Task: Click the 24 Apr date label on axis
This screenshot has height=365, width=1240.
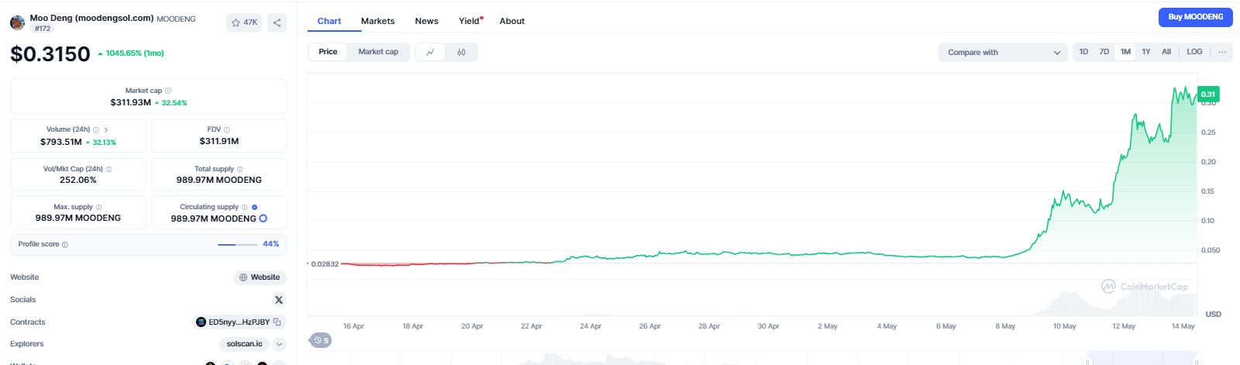Action: [x=591, y=326]
